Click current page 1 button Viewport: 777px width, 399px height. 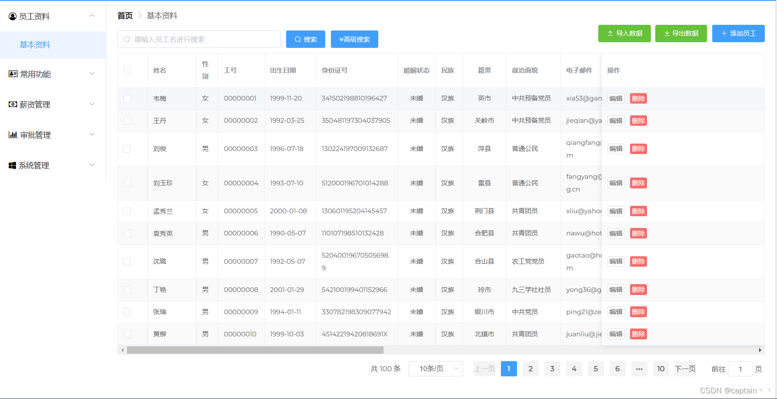click(x=509, y=369)
